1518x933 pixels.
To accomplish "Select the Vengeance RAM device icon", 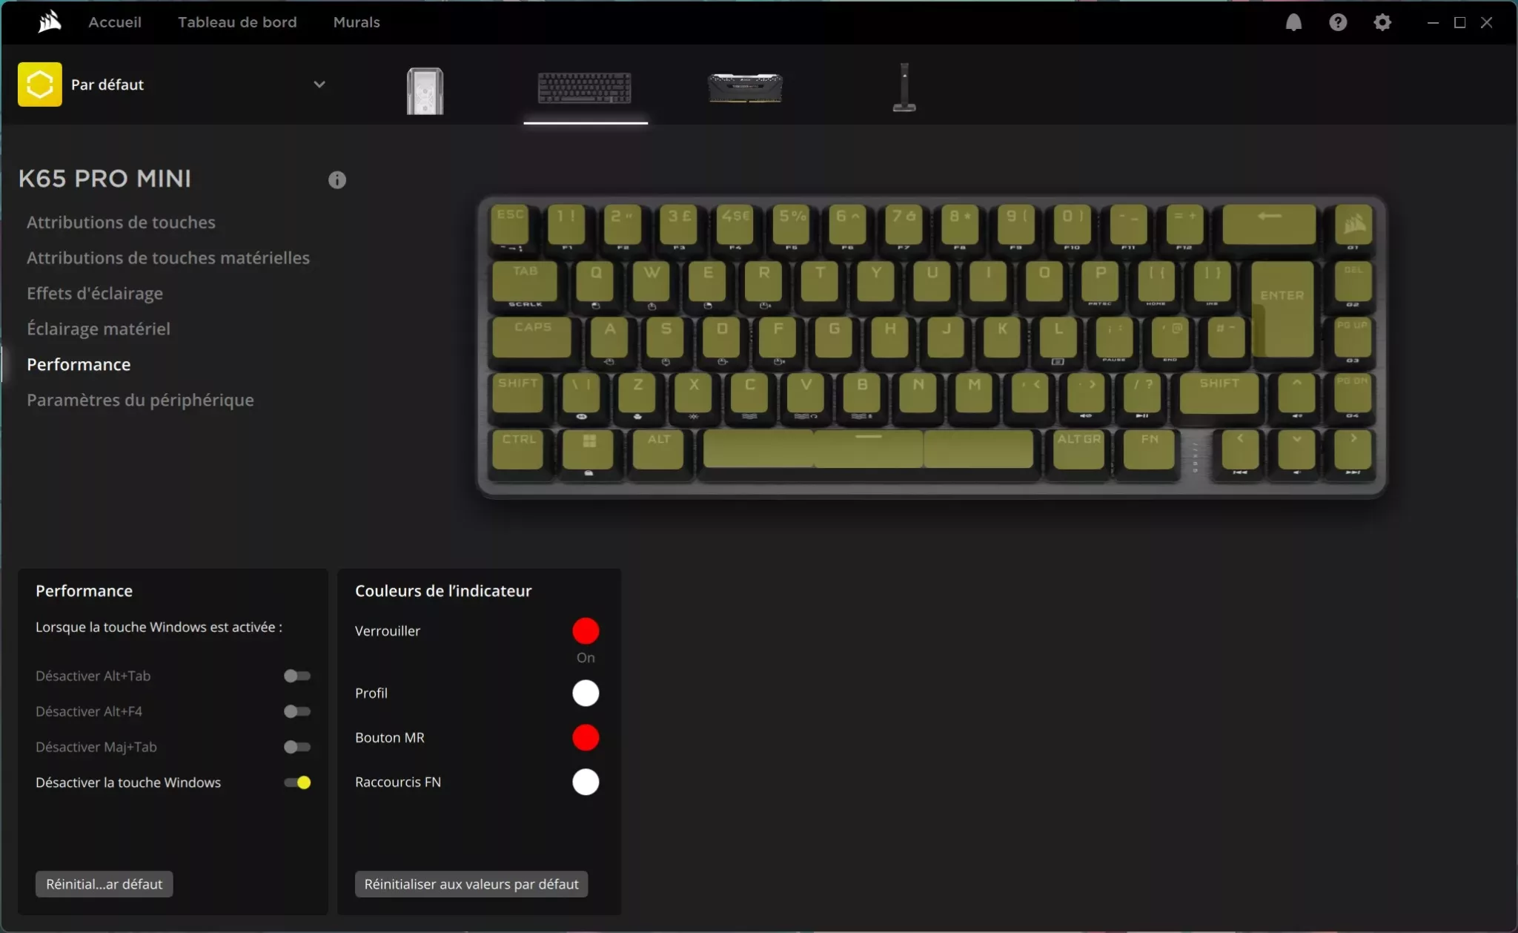I will click(743, 88).
